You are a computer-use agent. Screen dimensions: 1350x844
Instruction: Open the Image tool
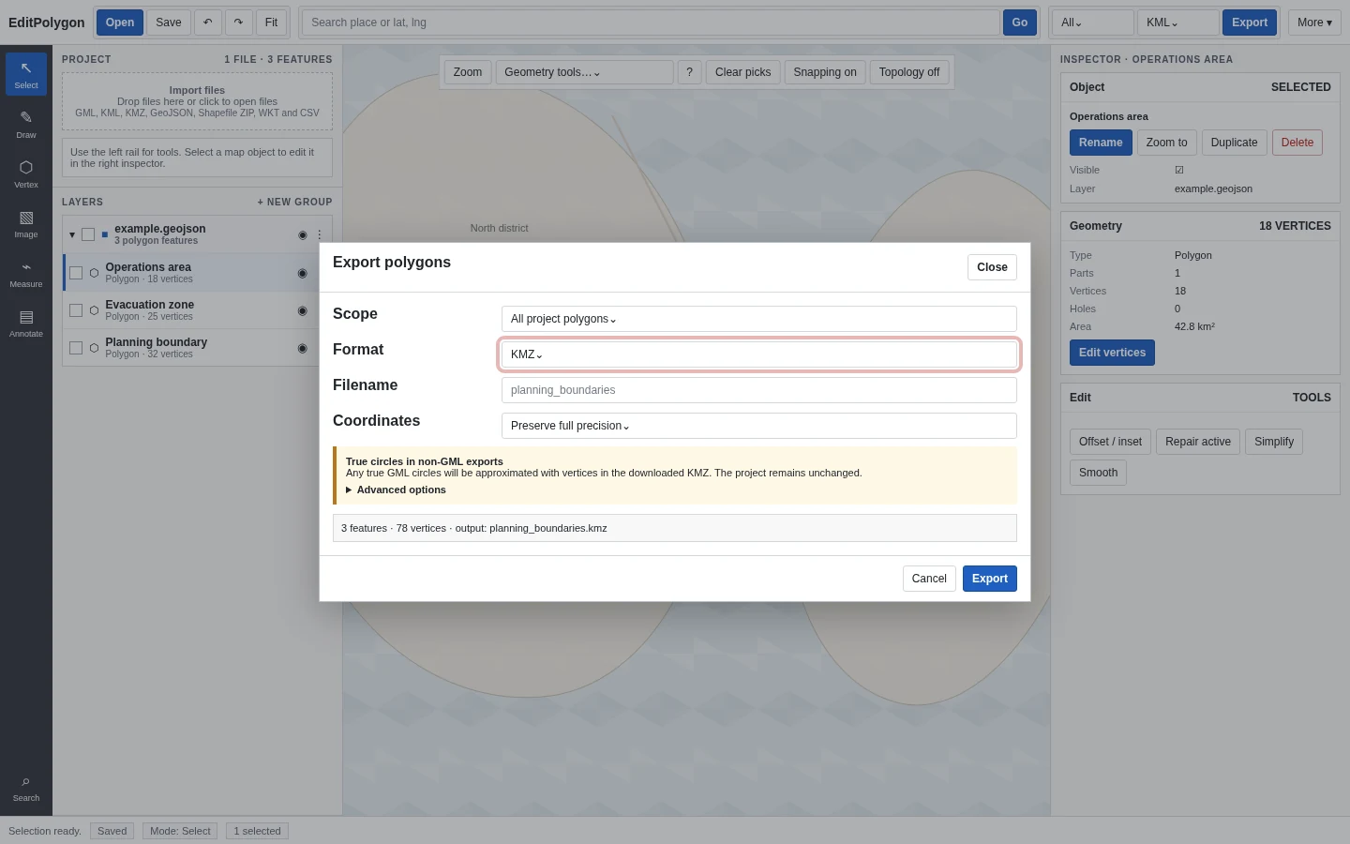coord(26,223)
